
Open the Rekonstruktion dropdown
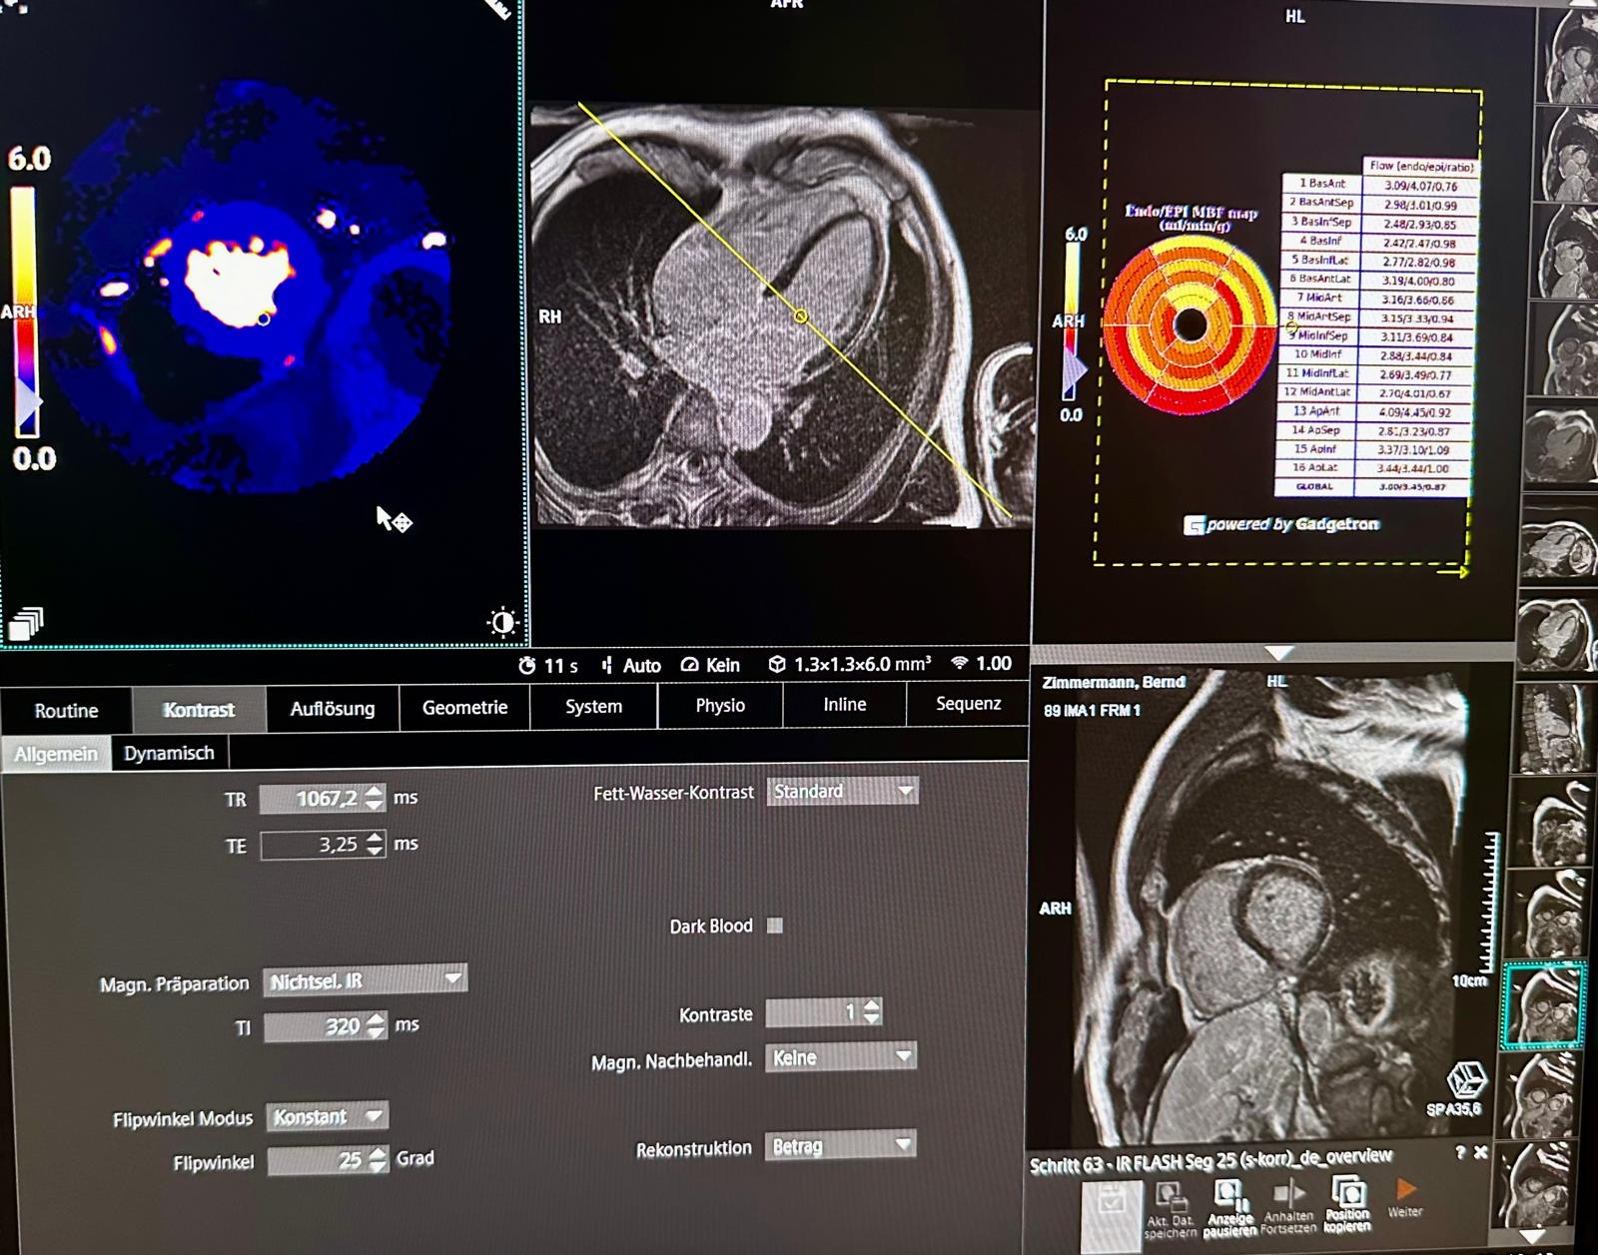coord(841,1146)
